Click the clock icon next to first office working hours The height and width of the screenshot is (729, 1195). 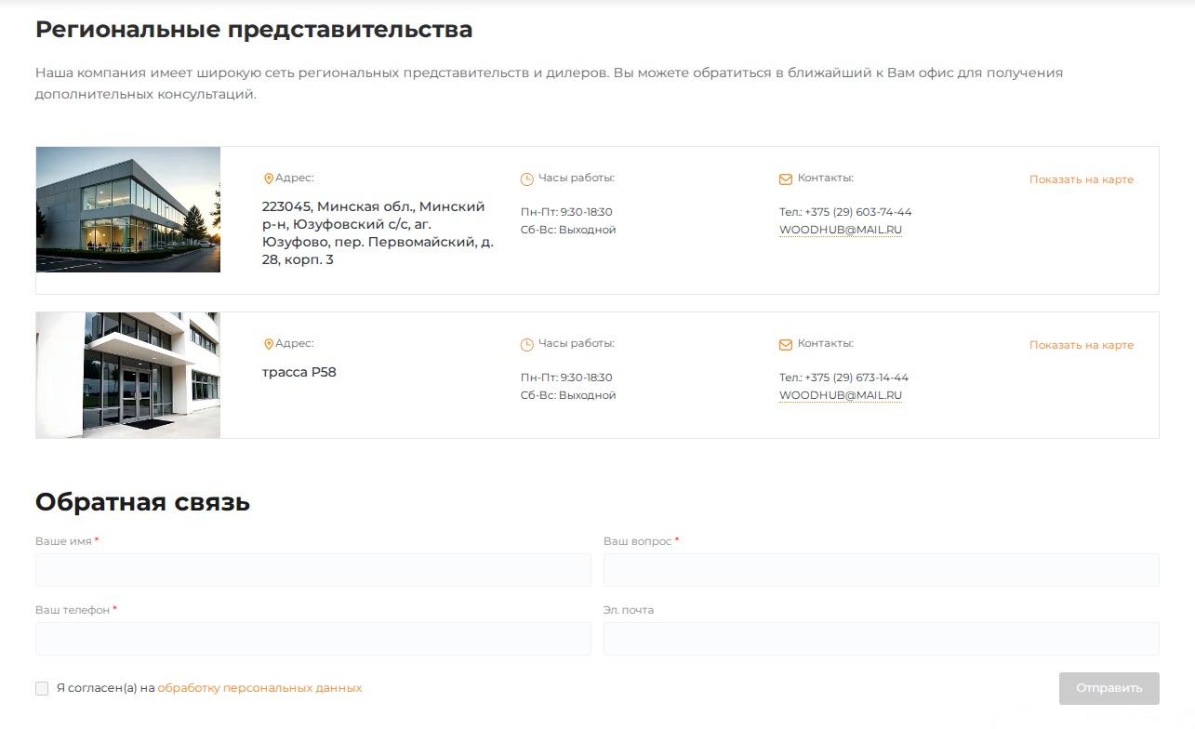pos(525,177)
